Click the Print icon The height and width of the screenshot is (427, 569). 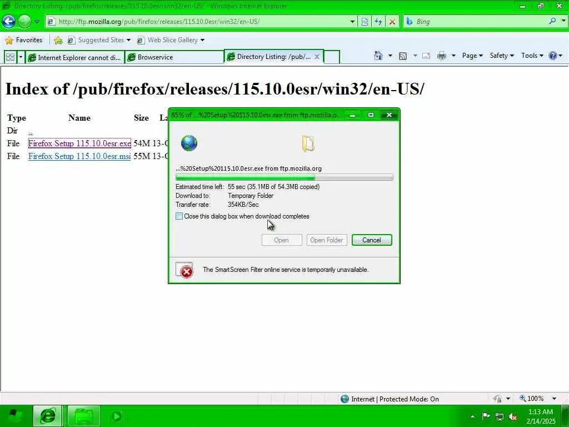pos(442,56)
